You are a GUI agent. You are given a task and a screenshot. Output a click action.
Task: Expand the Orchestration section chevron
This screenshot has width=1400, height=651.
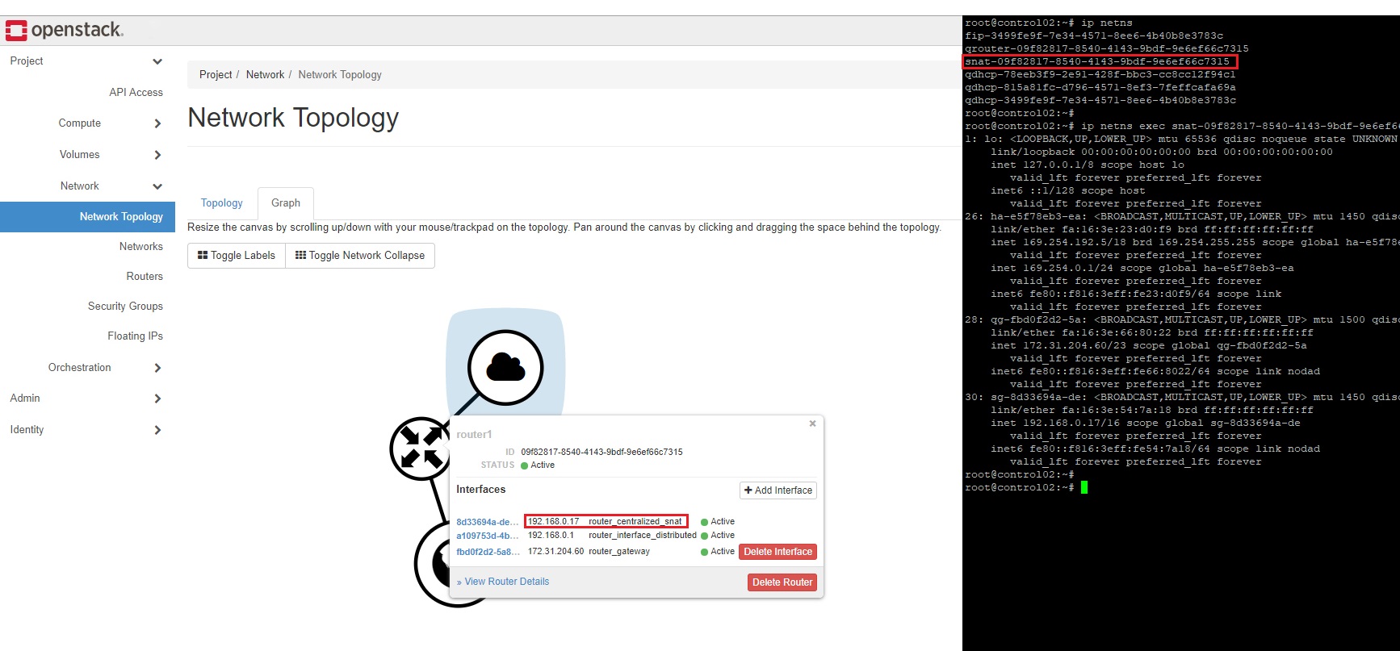[157, 368]
